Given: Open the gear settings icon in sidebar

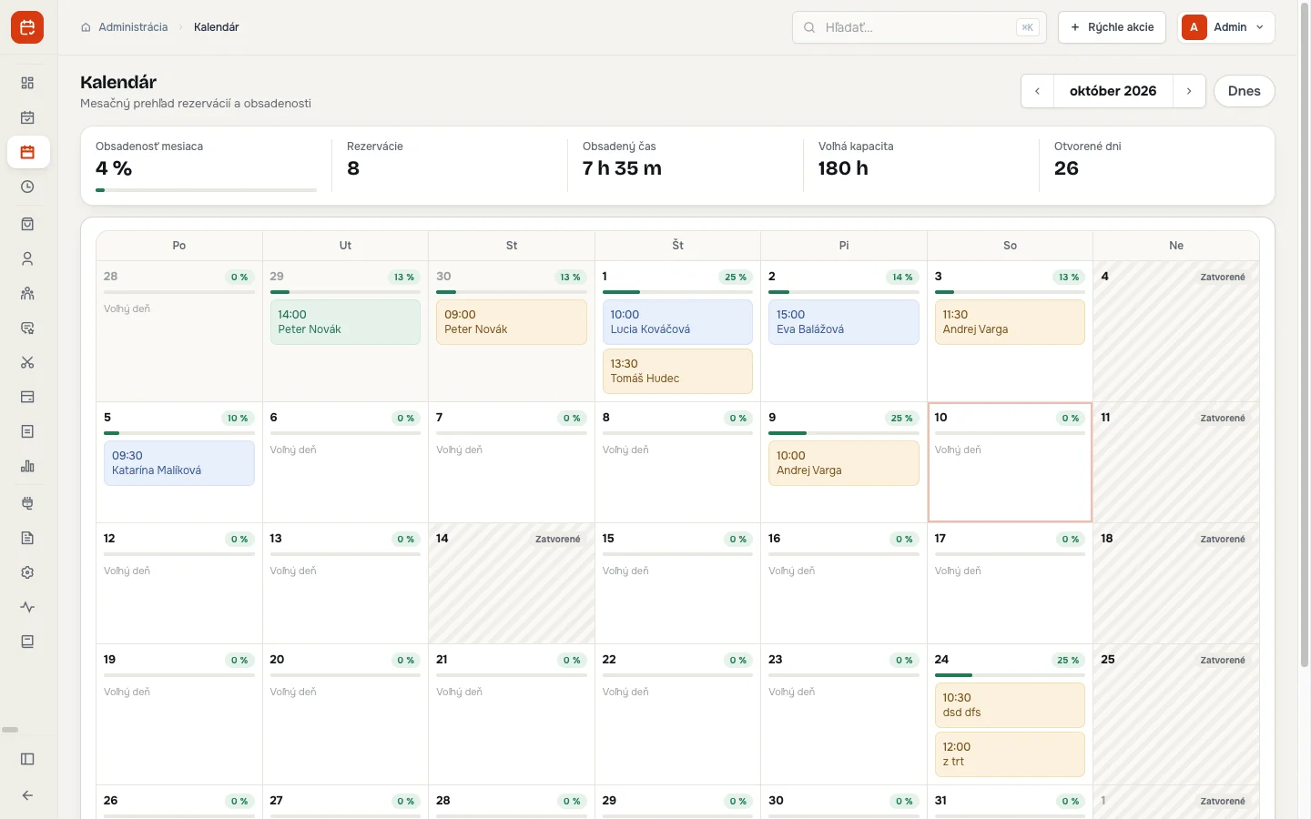Looking at the screenshot, I should click(27, 572).
